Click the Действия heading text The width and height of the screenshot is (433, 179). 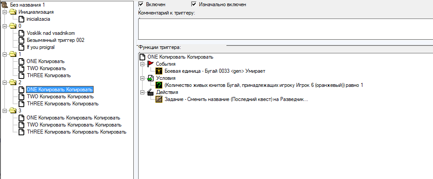pyautogui.click(x=167, y=92)
